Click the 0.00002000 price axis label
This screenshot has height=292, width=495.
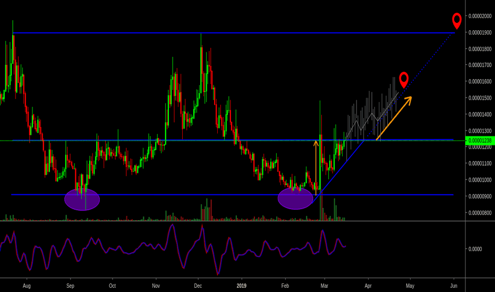[x=480, y=16]
